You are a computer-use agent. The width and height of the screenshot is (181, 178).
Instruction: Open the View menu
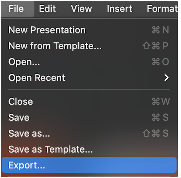coord(81,9)
